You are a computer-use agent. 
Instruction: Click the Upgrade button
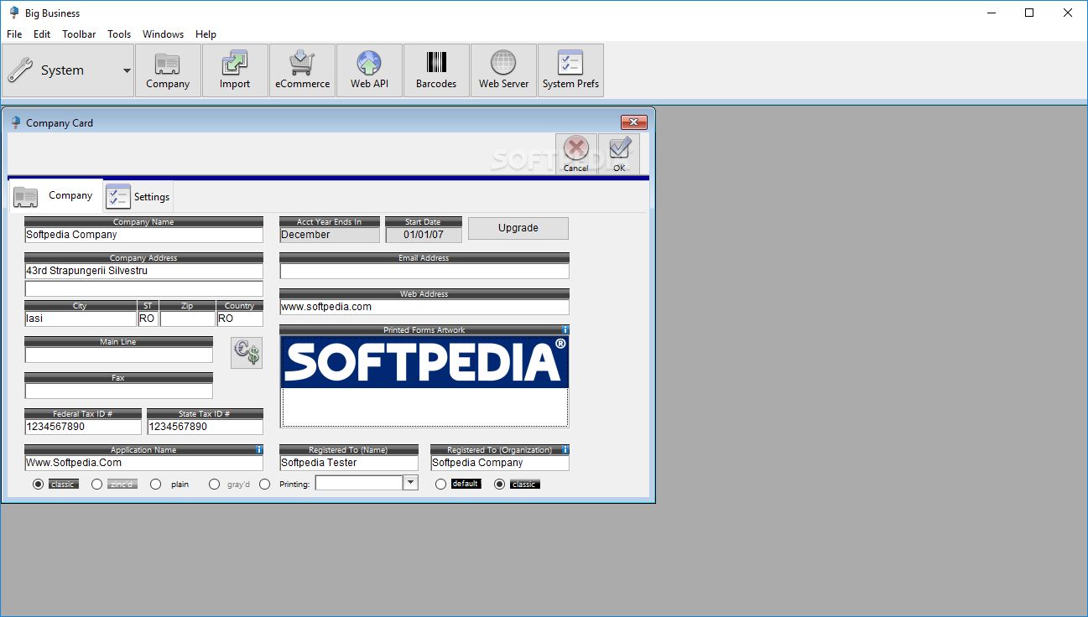[x=518, y=228]
